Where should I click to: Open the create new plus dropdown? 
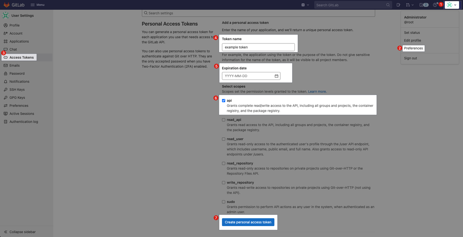pos(305,5)
